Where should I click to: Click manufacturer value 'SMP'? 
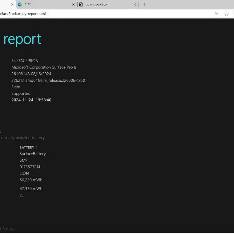coord(24,160)
